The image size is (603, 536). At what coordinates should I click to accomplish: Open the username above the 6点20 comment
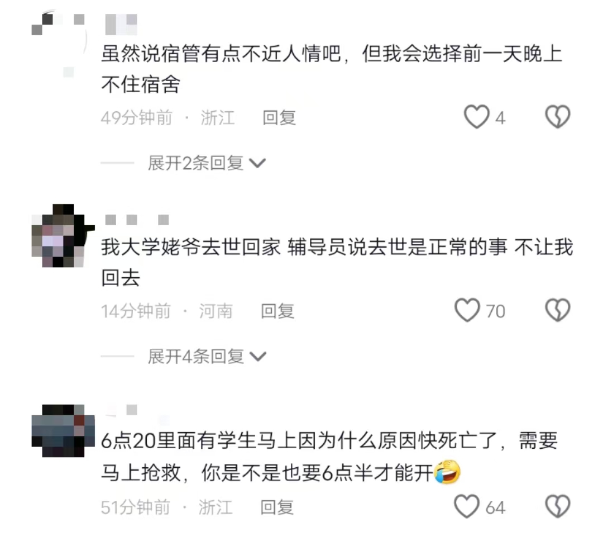pyautogui.click(x=121, y=410)
